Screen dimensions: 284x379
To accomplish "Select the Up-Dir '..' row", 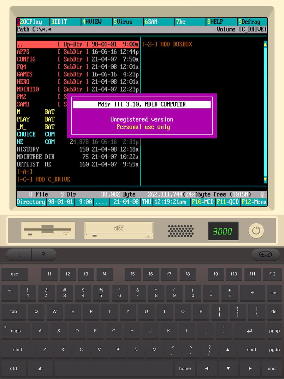I will [x=78, y=44].
